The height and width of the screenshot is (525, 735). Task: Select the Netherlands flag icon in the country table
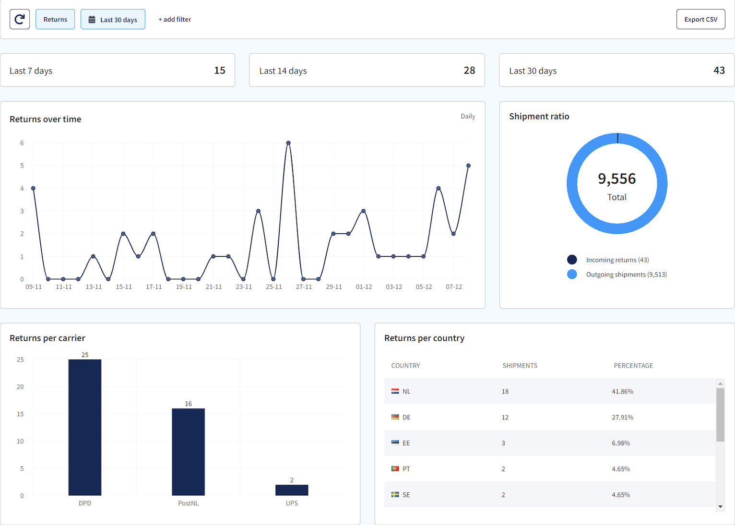point(395,391)
